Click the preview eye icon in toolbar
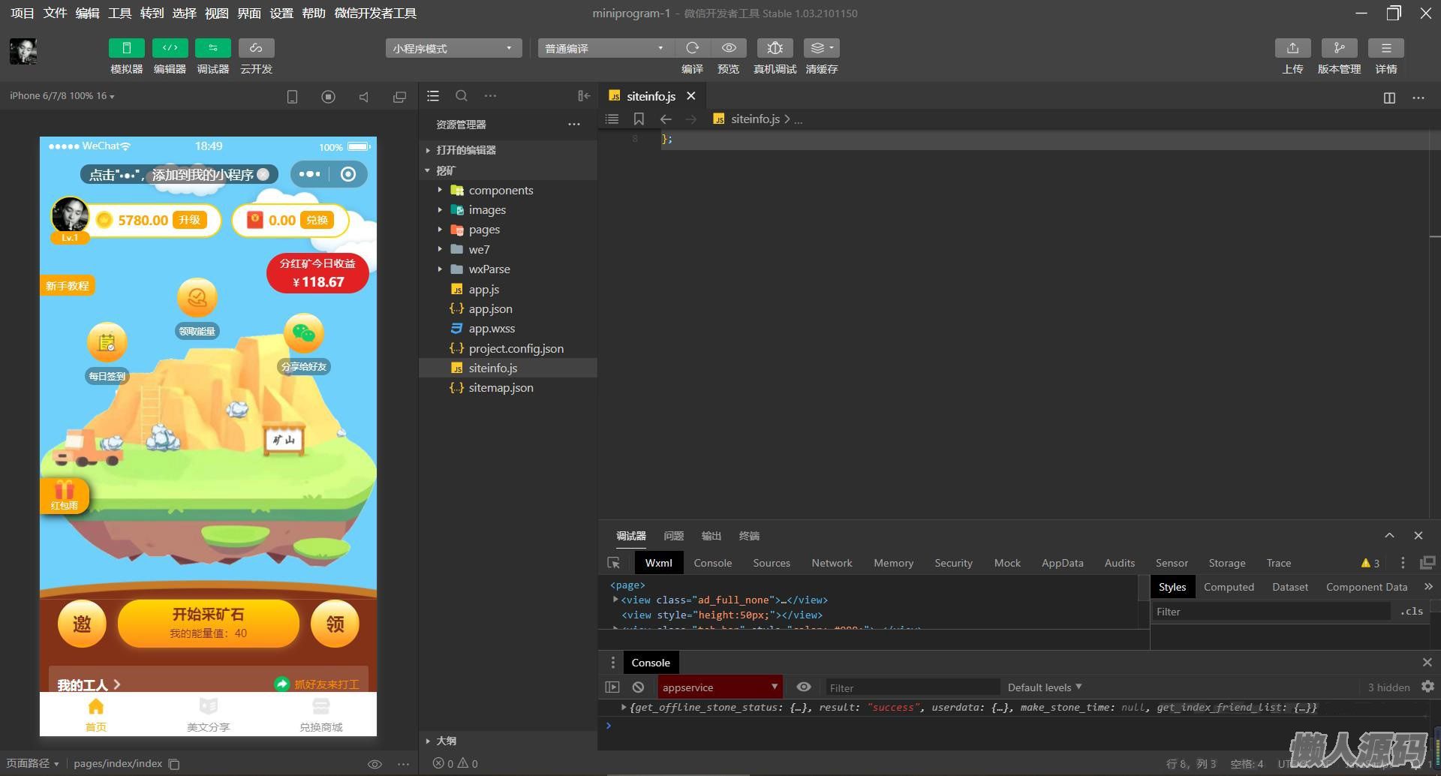The height and width of the screenshot is (776, 1441). click(728, 48)
